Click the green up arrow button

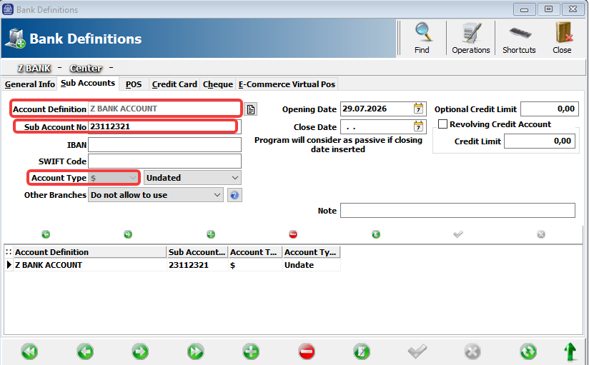570,352
